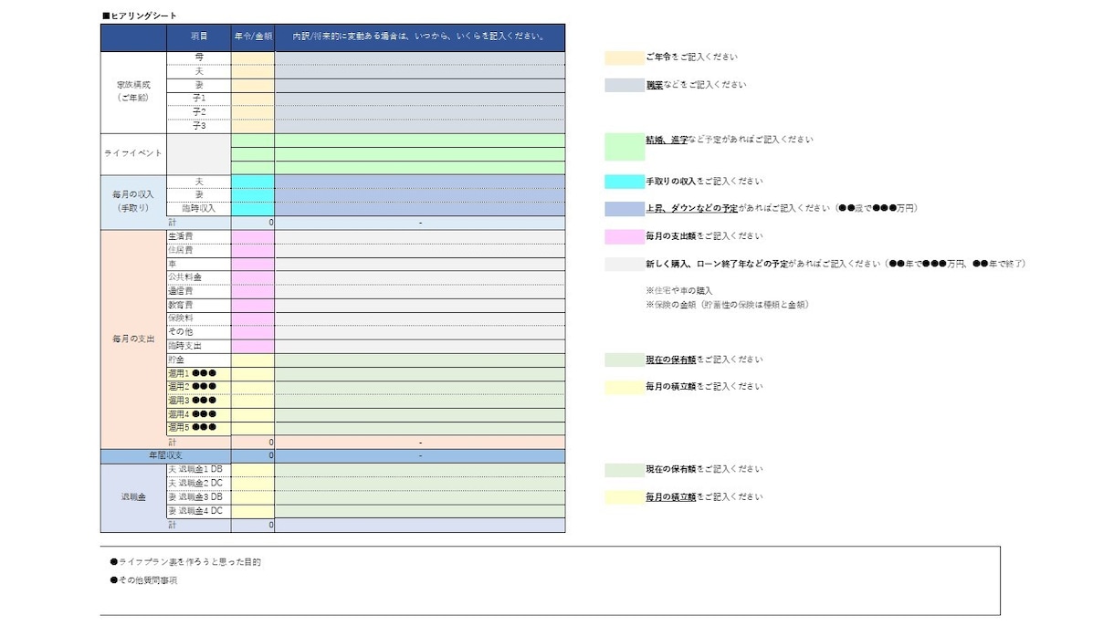Select the 家族構成(ご年齢) category cell
This screenshot has width=1114, height=626.
[x=133, y=91]
